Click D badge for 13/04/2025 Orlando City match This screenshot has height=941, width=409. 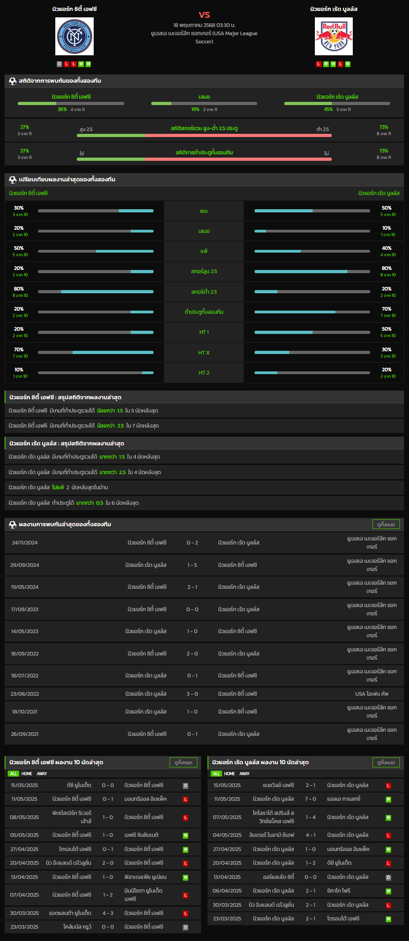click(x=388, y=878)
